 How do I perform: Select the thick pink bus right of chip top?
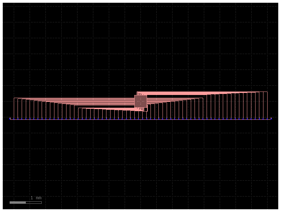click(x=172, y=93)
